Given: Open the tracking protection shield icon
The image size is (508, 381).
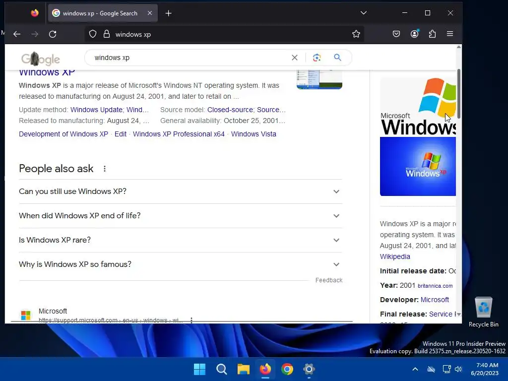Looking at the screenshot, I should (93, 34).
